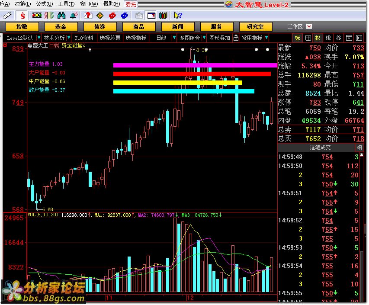Viewport: 369px width, 305px height.
Task: Open the 窗口(W) menu
Action: 89,4
